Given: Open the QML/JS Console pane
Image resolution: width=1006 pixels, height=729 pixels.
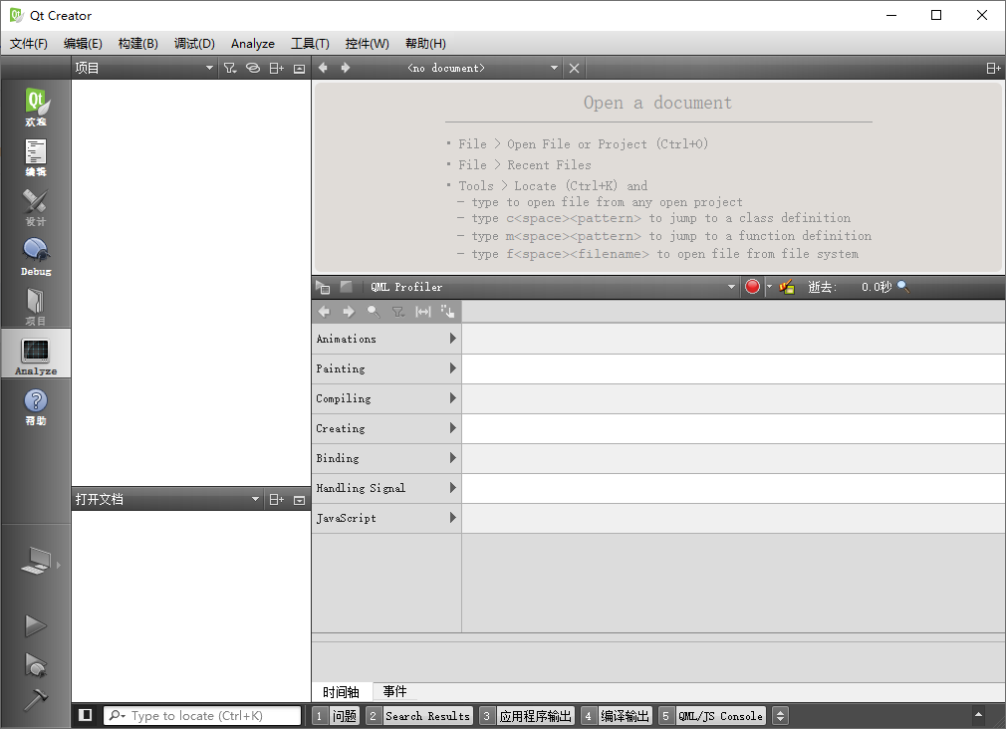Looking at the screenshot, I should pos(711,715).
